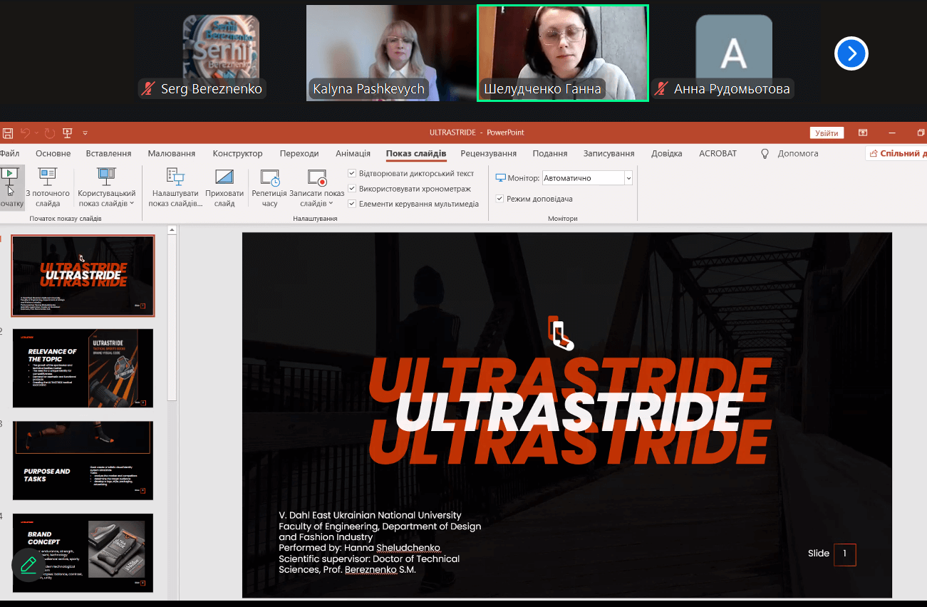Uncheck the use timings checkbox
The width and height of the screenshot is (927, 607).
[x=352, y=189]
